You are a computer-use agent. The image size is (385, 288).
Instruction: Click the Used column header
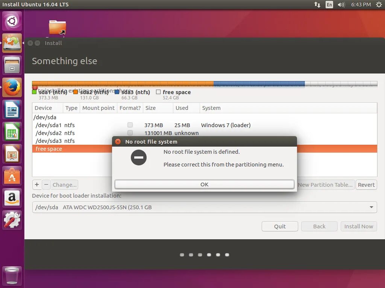pos(186,108)
